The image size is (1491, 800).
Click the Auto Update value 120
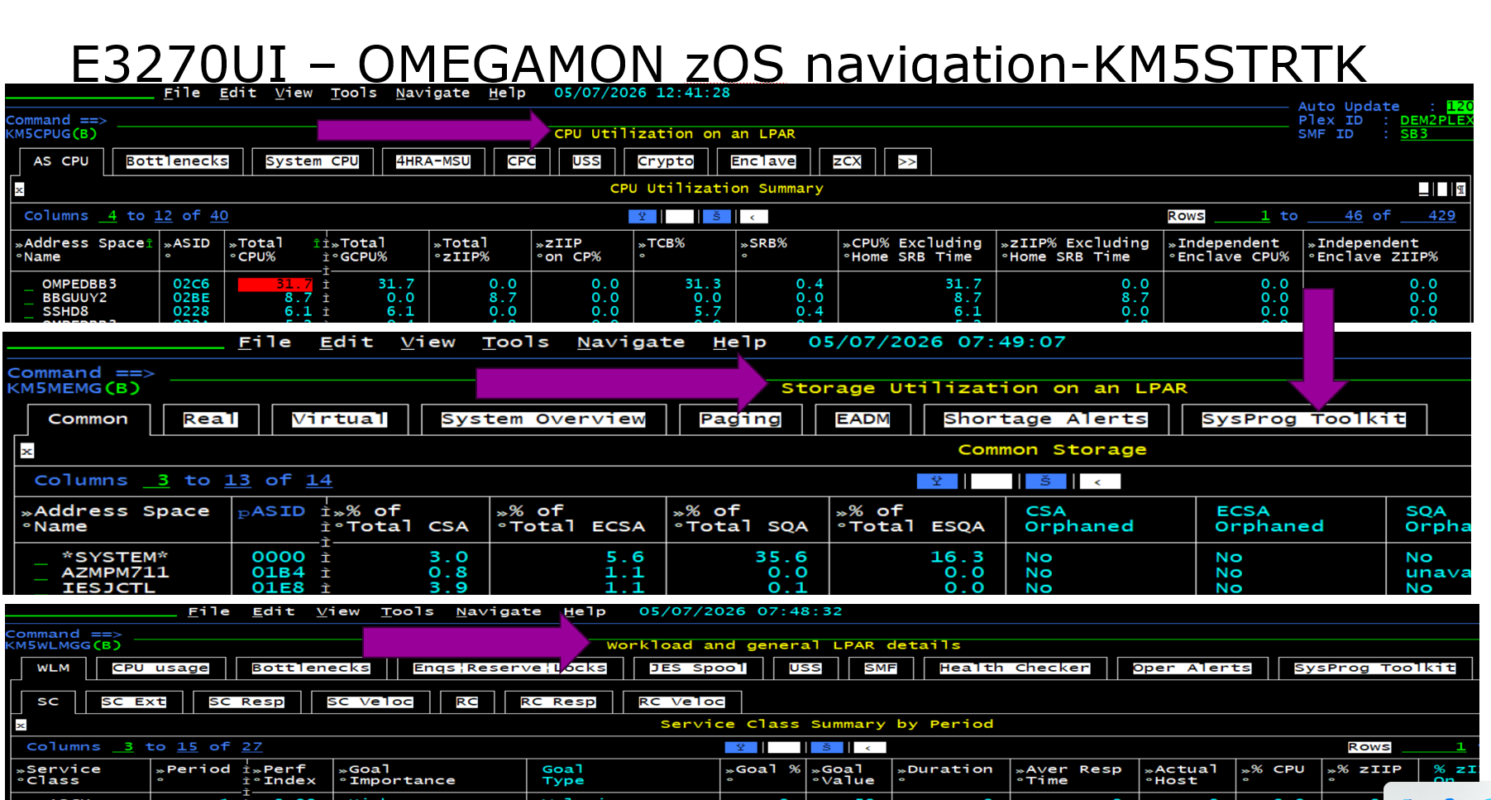pos(1460,107)
